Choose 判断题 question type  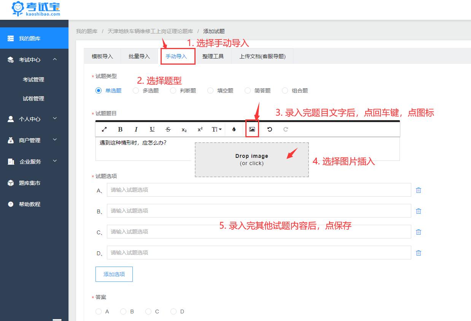tap(173, 91)
